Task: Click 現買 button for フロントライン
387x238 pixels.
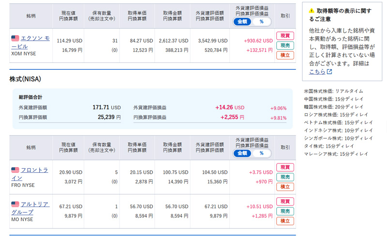Action: (285, 167)
